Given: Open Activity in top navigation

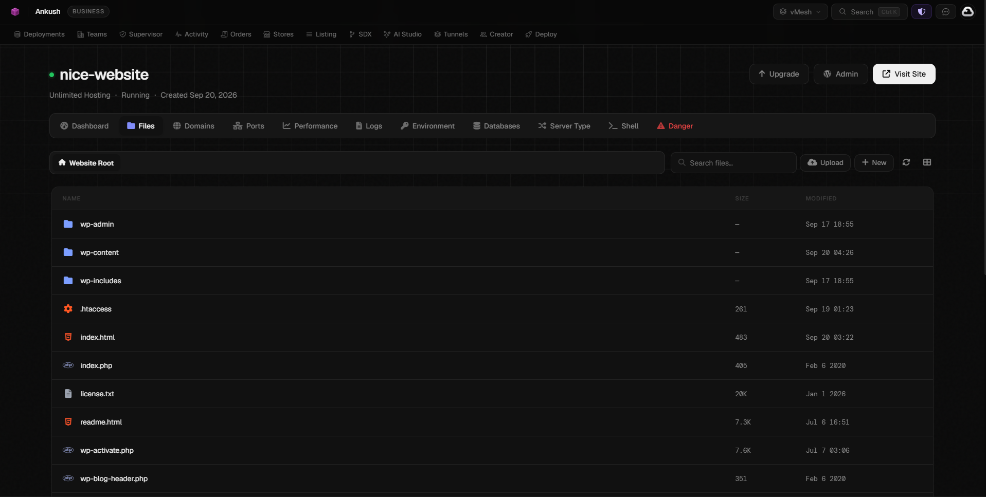Looking at the screenshot, I should (192, 34).
